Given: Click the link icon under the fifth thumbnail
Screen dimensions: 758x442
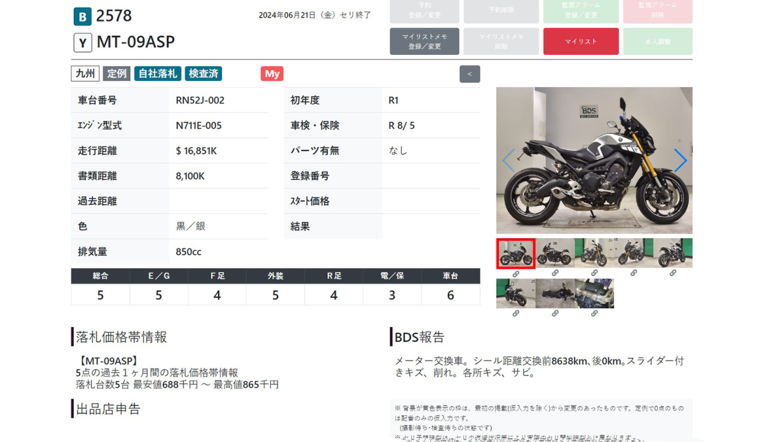Looking at the screenshot, I should [673, 273].
